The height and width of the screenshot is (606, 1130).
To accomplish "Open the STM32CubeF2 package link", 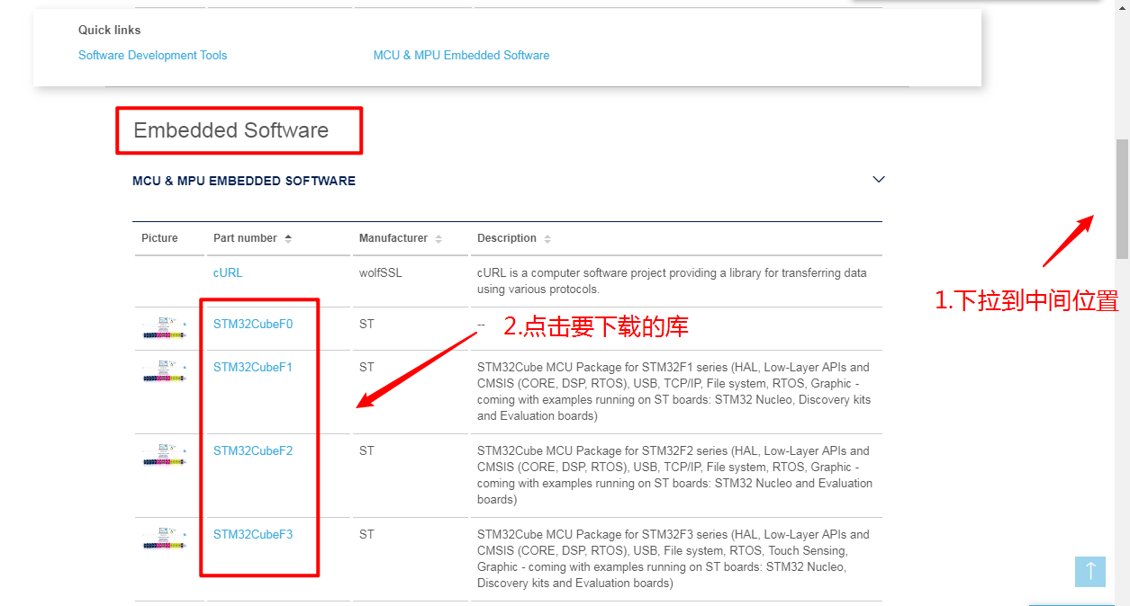I will [253, 450].
